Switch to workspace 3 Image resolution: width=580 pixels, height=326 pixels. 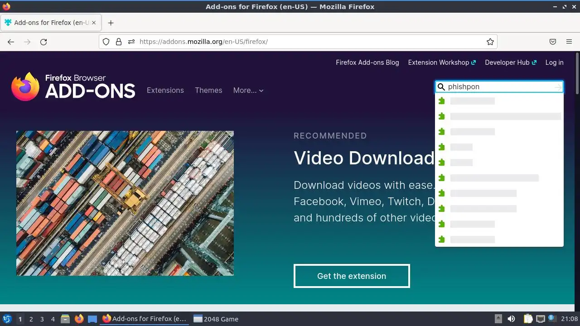pyautogui.click(x=42, y=319)
